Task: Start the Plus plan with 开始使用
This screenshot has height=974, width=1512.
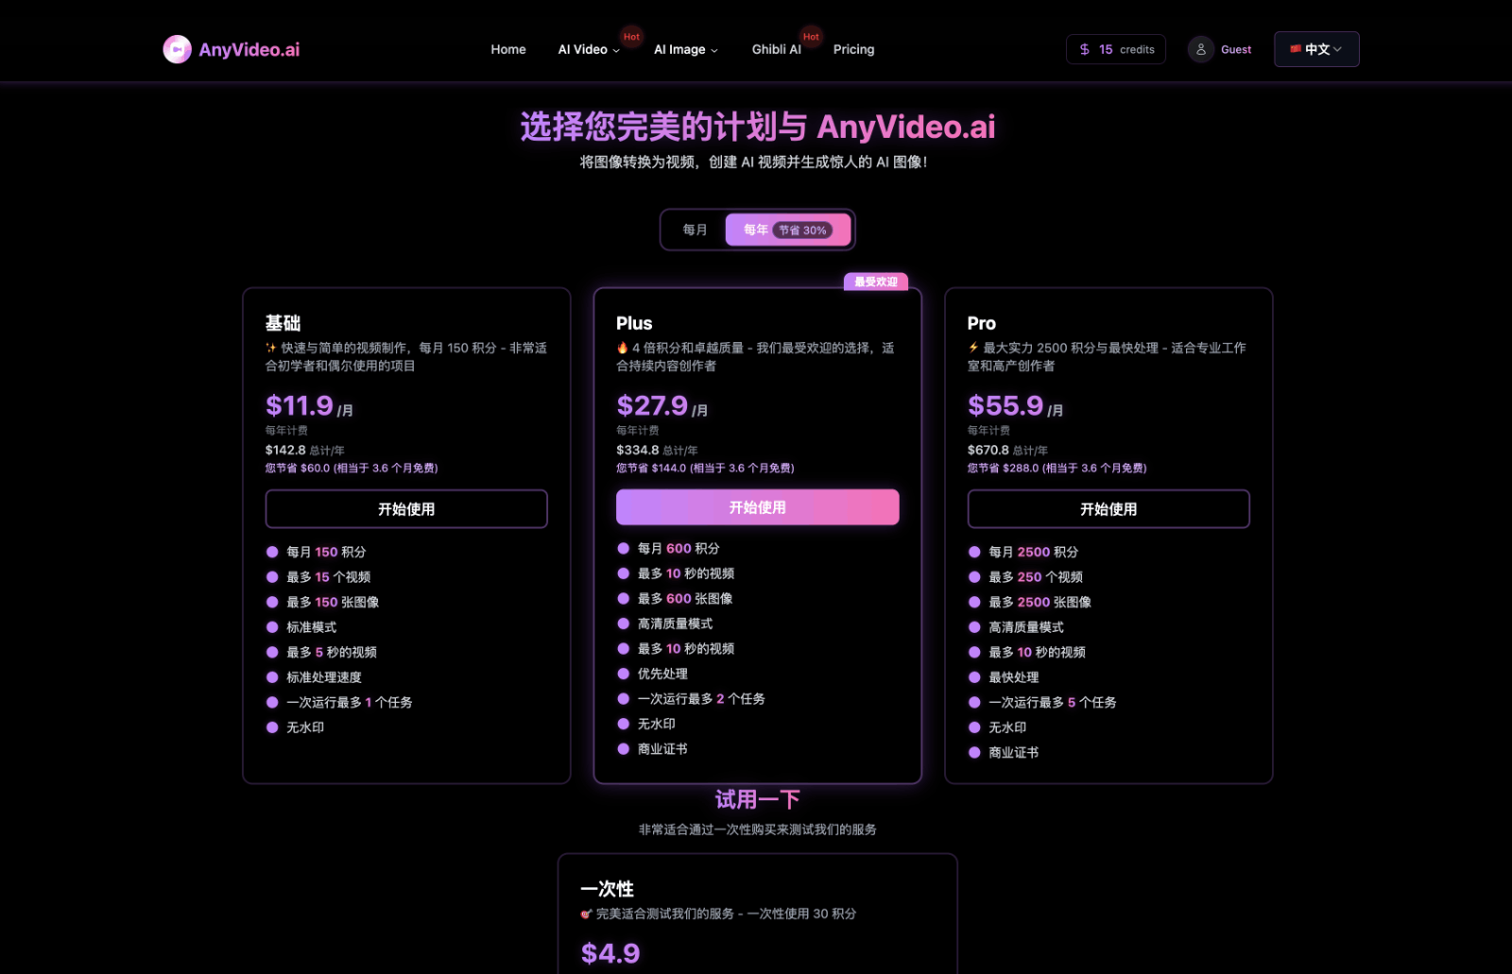Action: [758, 507]
